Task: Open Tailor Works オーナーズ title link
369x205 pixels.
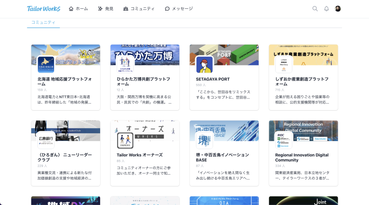Action: click(x=140, y=155)
